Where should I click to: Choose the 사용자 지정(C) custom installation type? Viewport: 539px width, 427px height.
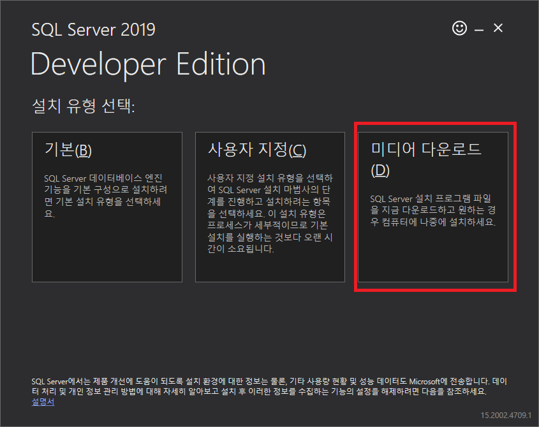pos(270,207)
